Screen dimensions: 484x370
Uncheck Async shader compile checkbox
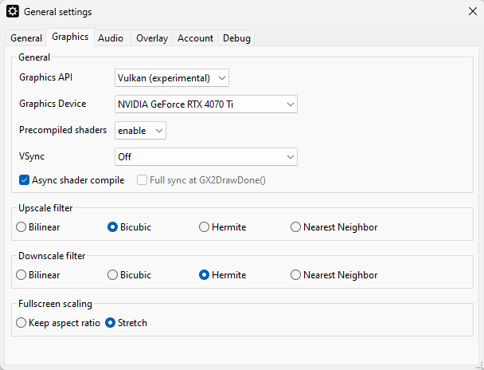tap(25, 180)
